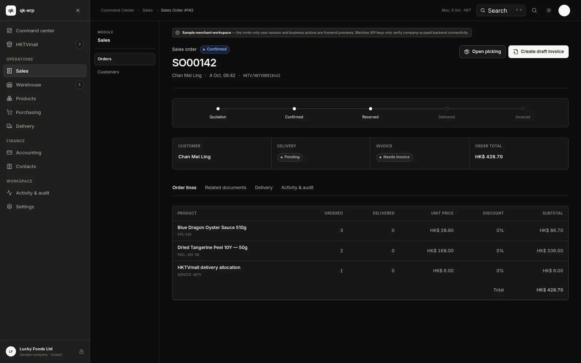This screenshot has height=363, width=581.
Task: Click the qk-erp logo icon
Action: pyautogui.click(x=11, y=11)
